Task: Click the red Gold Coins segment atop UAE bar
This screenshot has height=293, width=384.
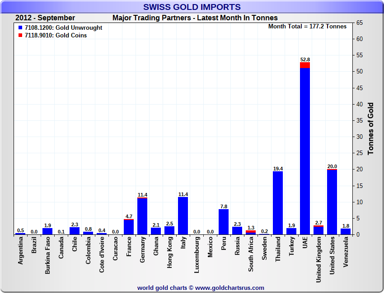Action: 305,65
